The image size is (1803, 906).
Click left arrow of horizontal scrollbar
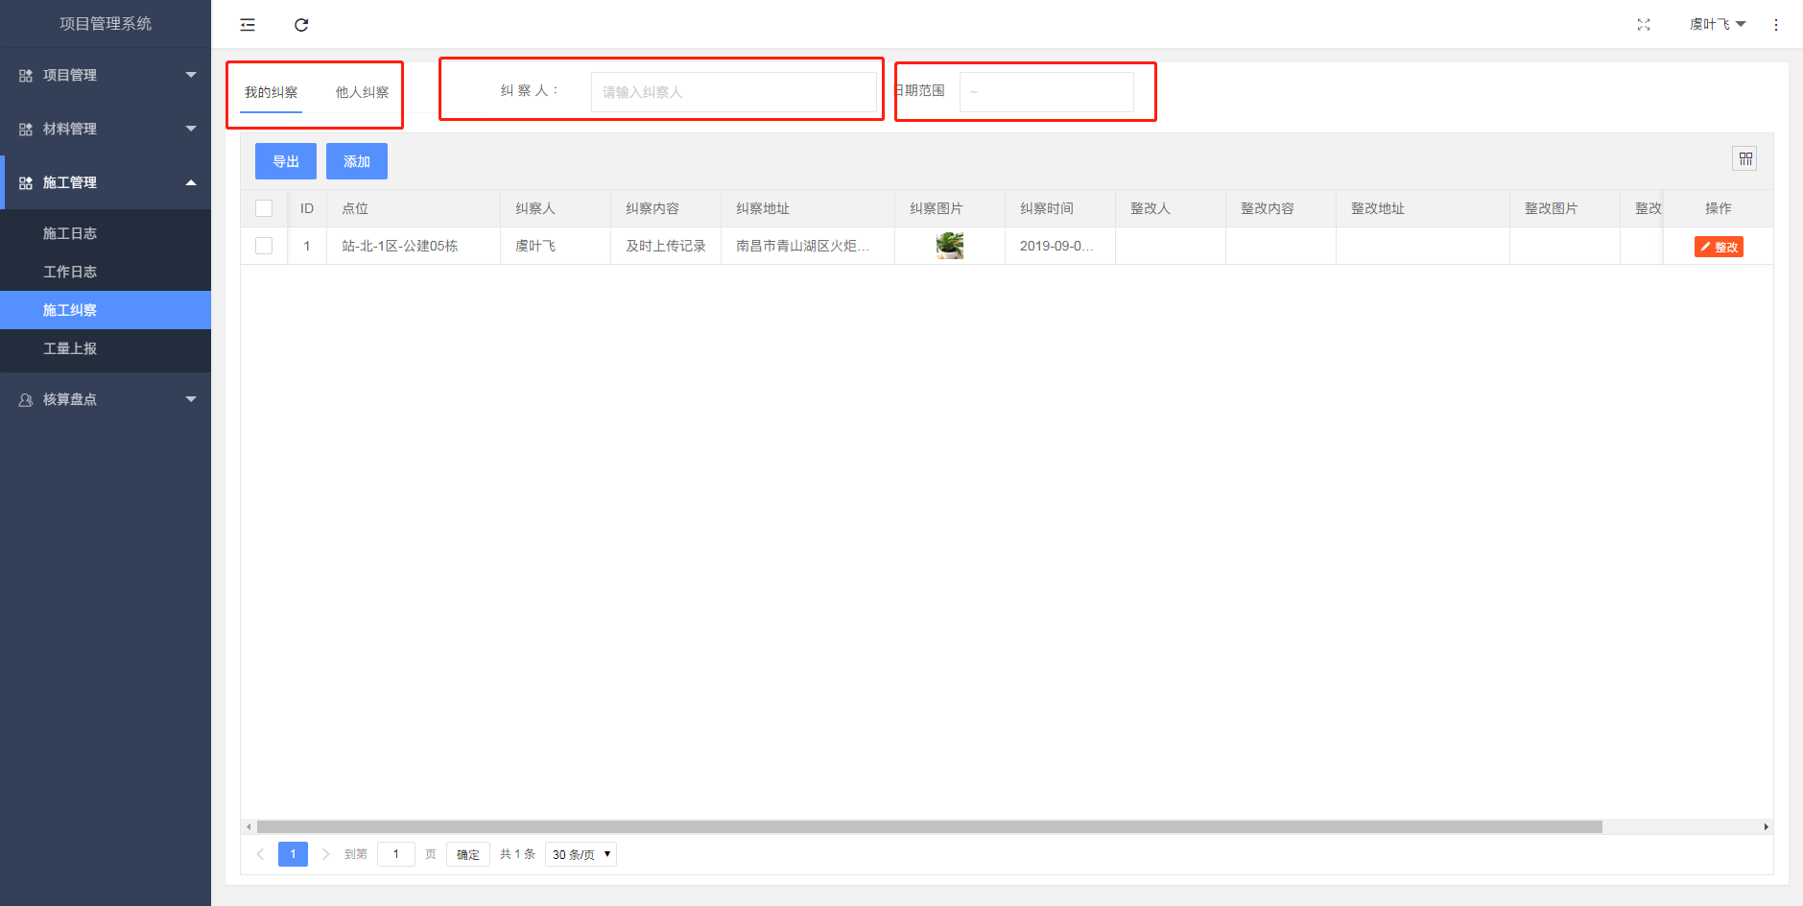(249, 826)
